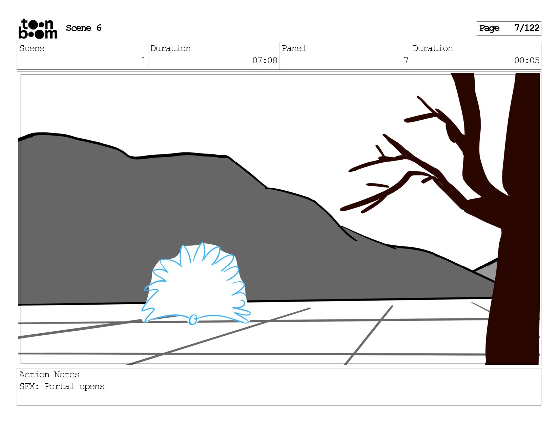Click the 'Panel' header label
This screenshot has height=431, width=559.
294,48
